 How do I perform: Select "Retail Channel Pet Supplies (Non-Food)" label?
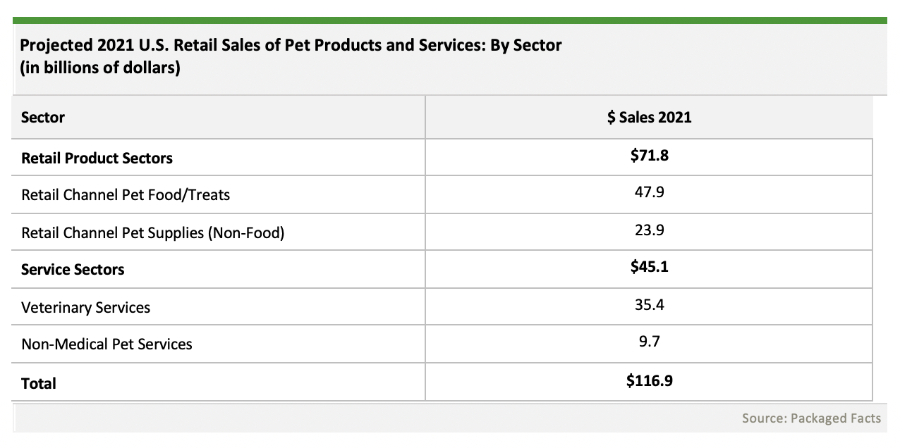click(152, 233)
